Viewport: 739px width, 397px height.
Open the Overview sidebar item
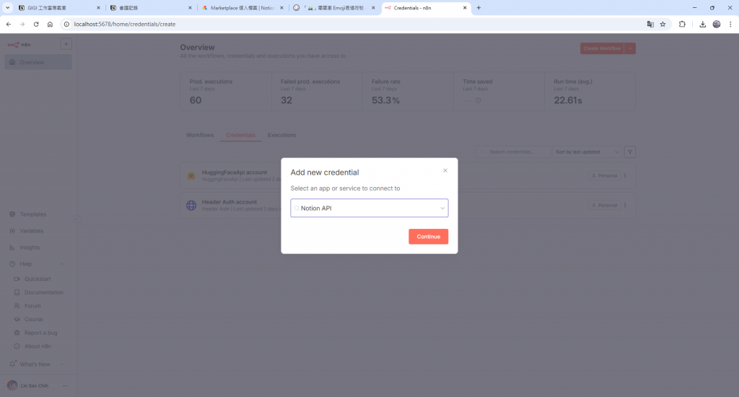pyautogui.click(x=38, y=62)
